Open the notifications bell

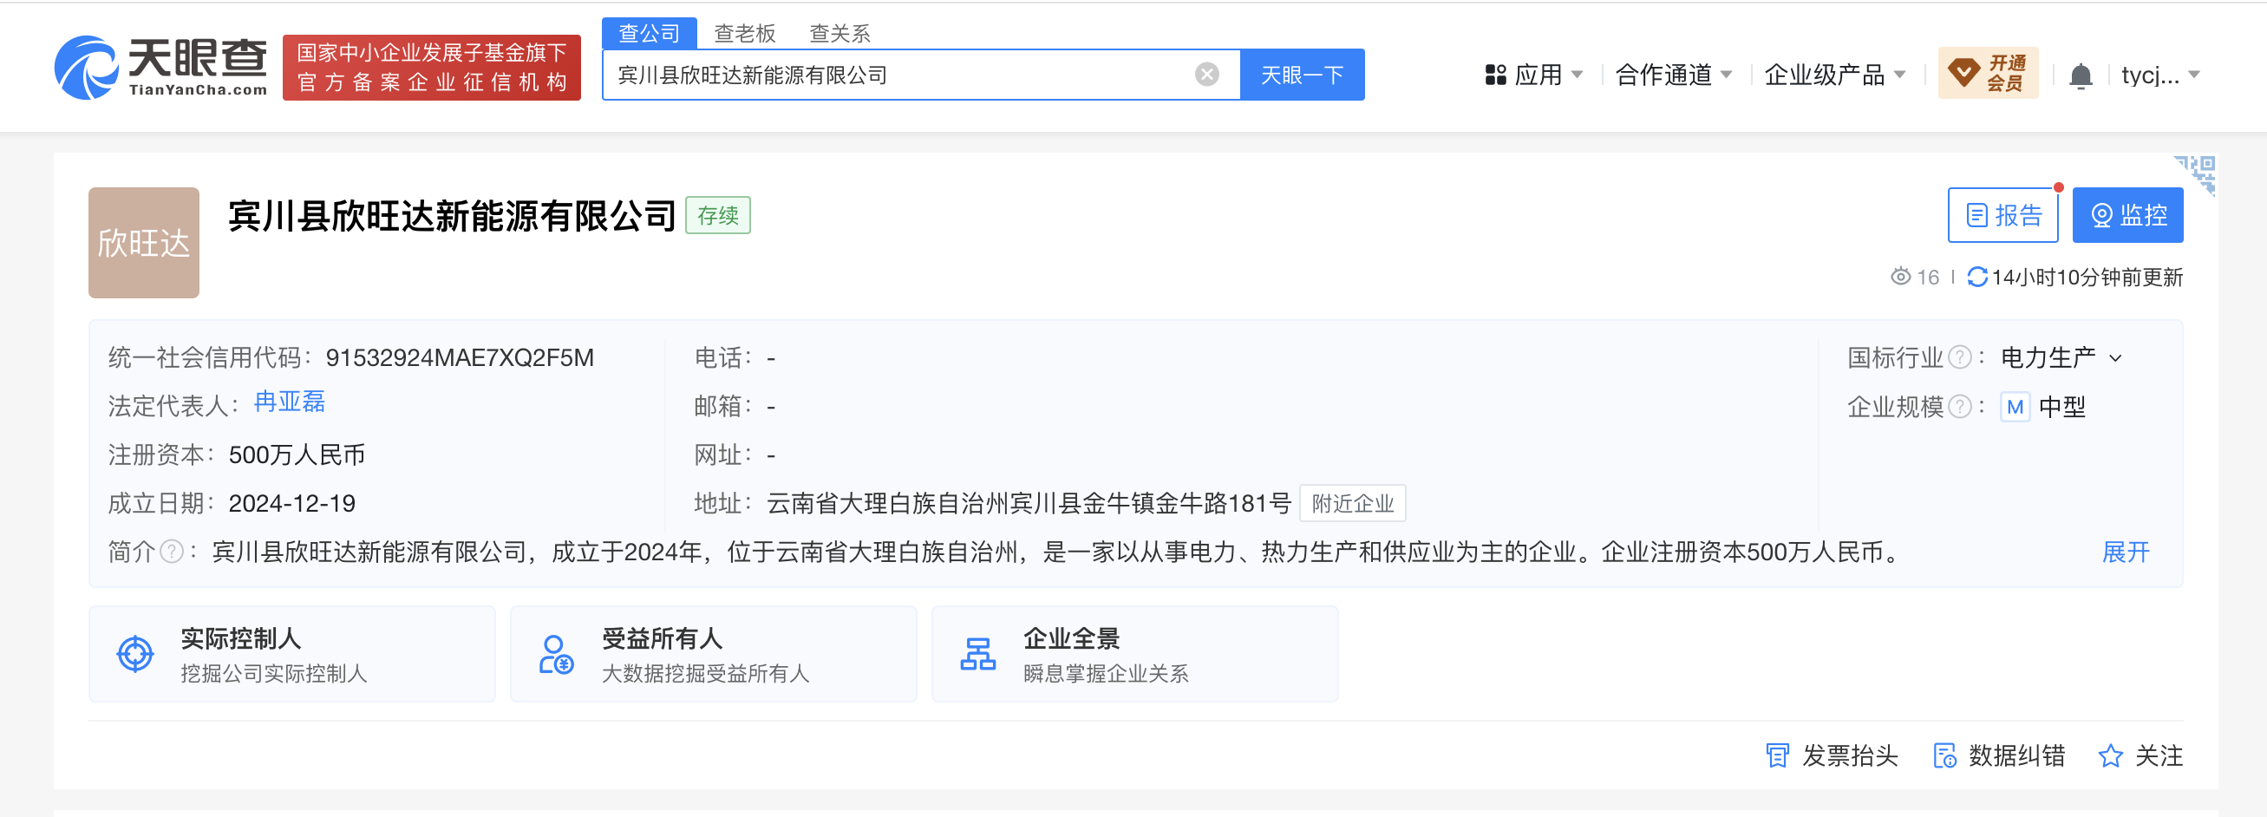tap(2081, 75)
